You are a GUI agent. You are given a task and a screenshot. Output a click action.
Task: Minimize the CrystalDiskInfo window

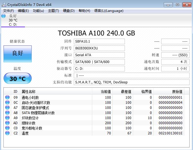[168, 5]
